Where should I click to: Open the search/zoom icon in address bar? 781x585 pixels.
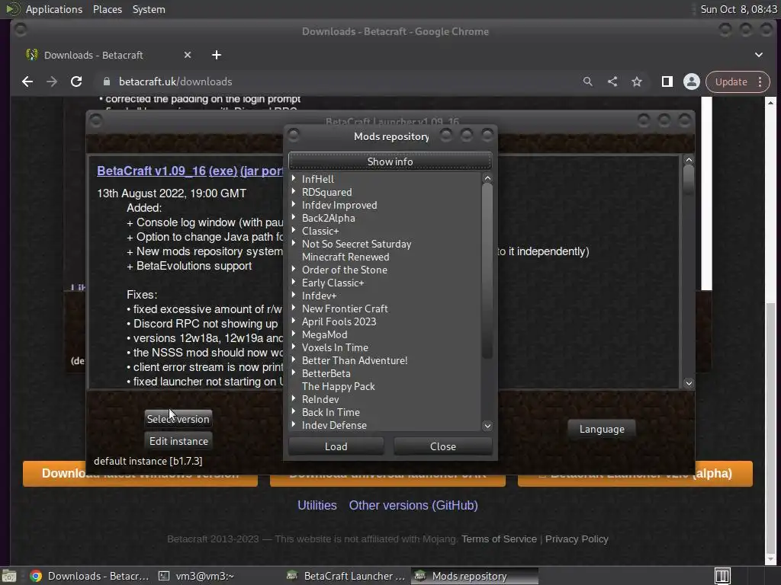point(588,82)
